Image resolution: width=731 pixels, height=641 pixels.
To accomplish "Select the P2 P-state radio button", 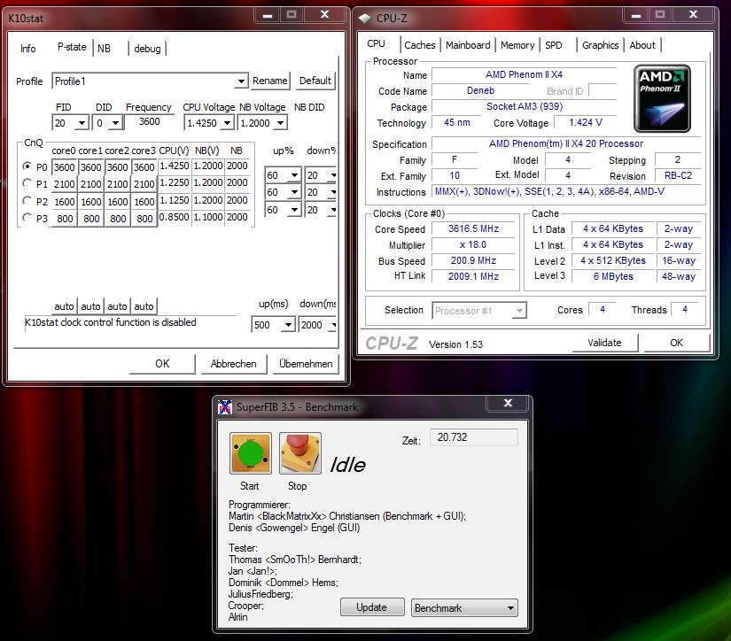I will coord(27,201).
